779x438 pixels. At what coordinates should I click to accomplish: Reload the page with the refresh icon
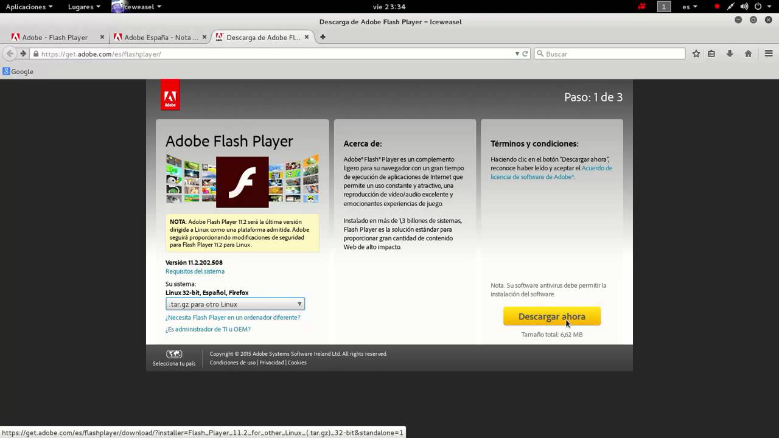[525, 54]
